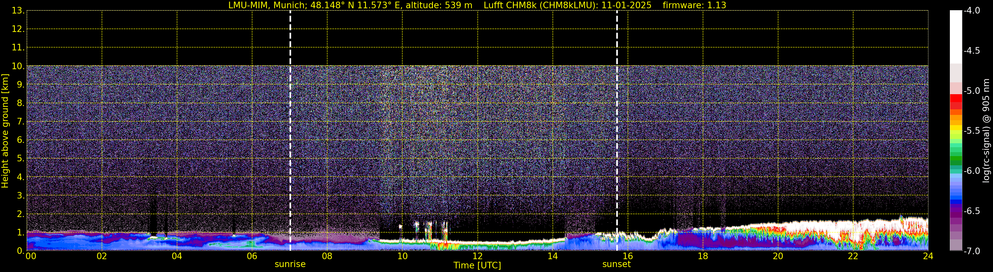Click the -4.5 colorbar tick label
993x272 pixels.
coord(972,51)
